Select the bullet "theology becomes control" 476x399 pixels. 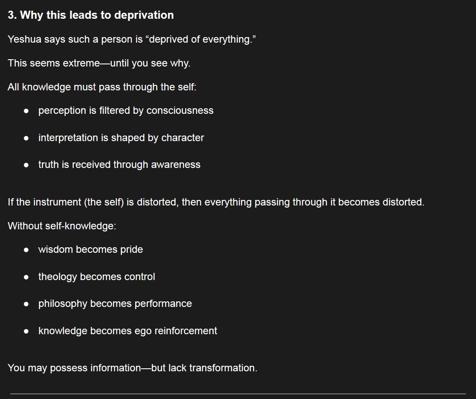coord(96,277)
